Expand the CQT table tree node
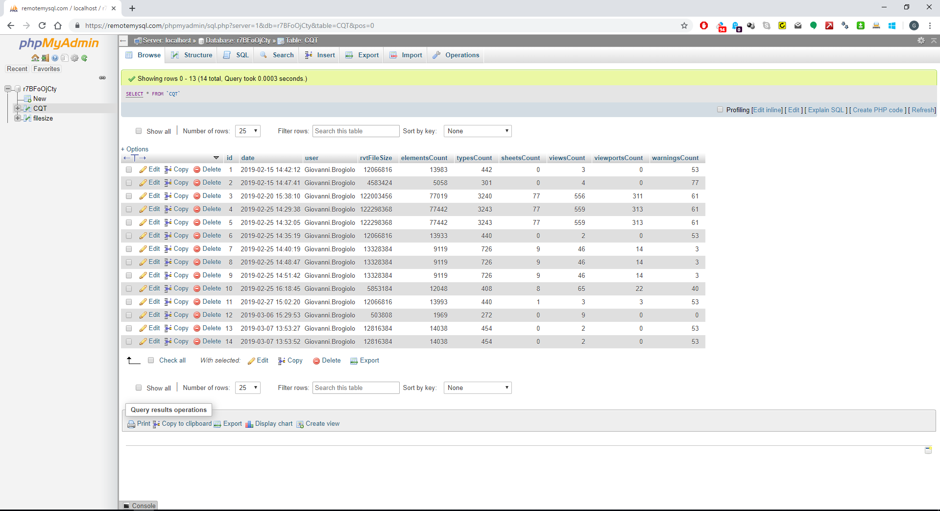Screen dimensions: 940x511 coord(18,108)
